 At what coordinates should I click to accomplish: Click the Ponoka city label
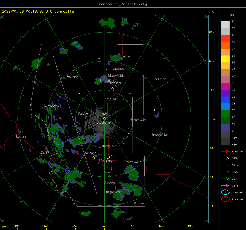pos(125,56)
